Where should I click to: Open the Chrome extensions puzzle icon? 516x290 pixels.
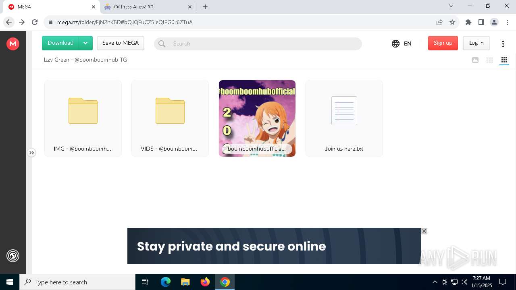pyautogui.click(x=468, y=22)
